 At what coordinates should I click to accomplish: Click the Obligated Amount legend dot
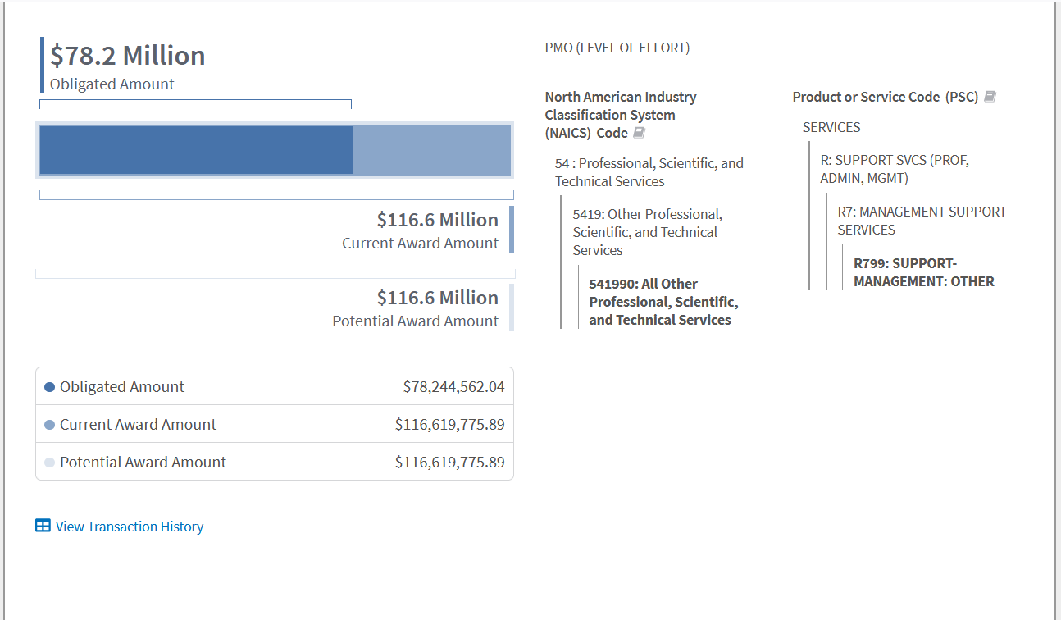click(49, 387)
